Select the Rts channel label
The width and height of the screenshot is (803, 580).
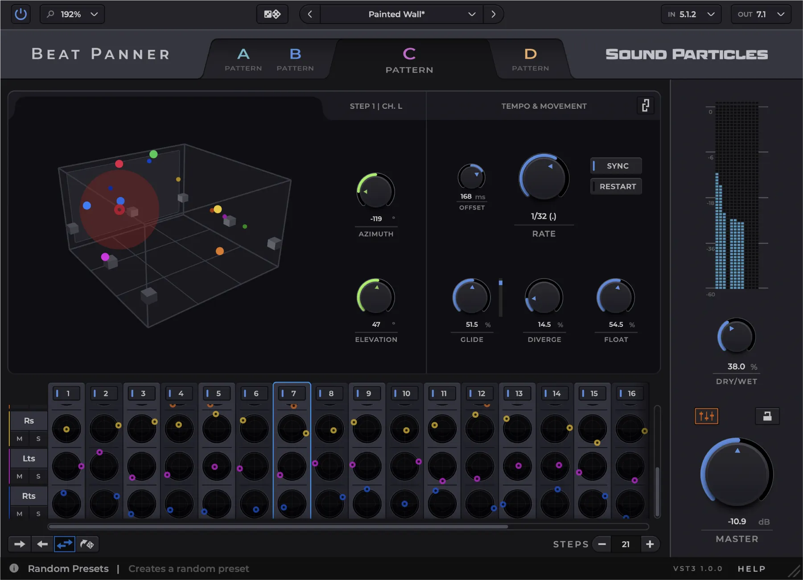click(29, 496)
